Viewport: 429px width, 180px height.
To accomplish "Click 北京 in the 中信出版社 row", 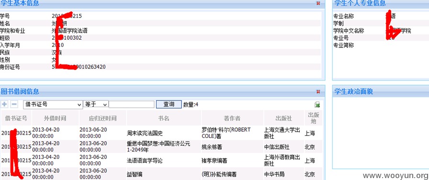I will [310, 147].
